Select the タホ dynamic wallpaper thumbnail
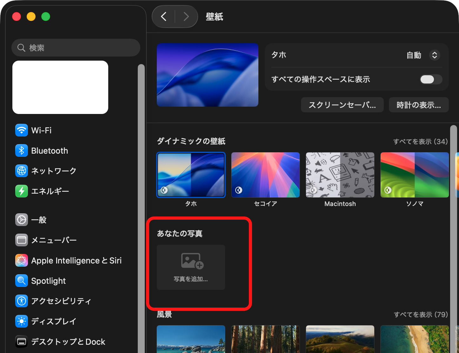Viewport: 459px width, 353px height. tap(191, 175)
